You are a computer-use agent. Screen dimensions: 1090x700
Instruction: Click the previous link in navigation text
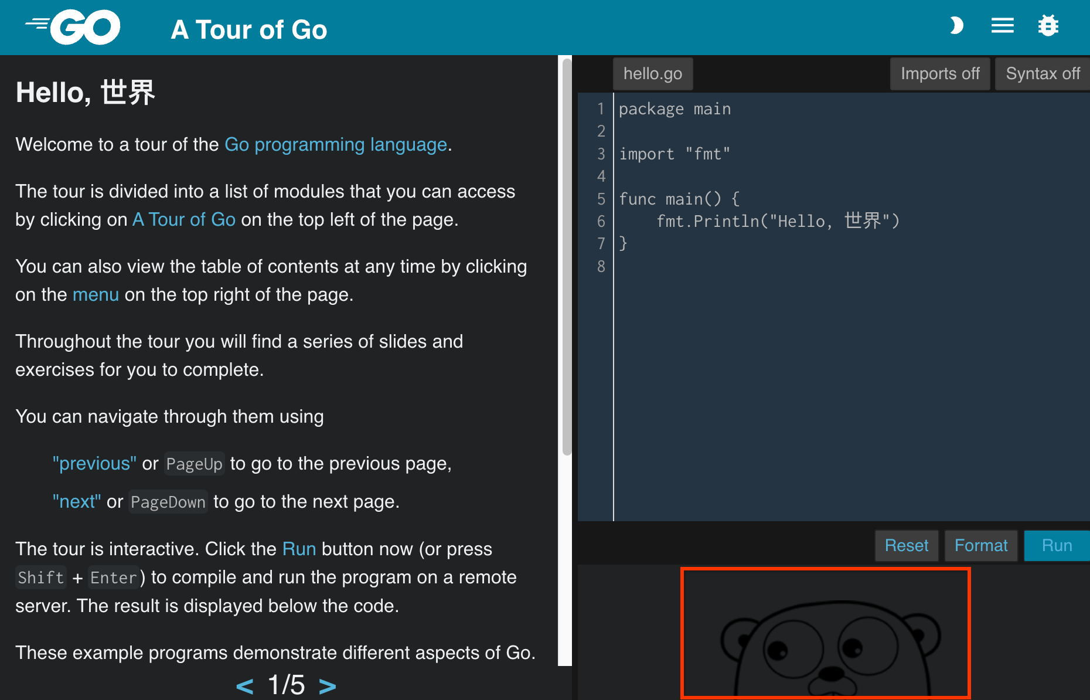tap(94, 463)
